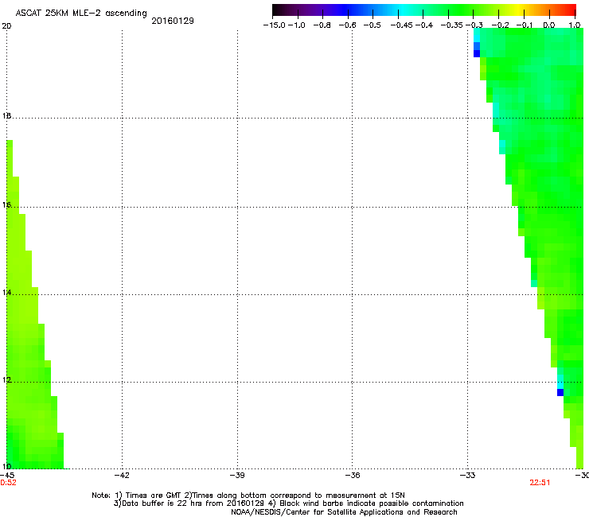Click the latitude axis label 12
Image resolution: width=589 pixels, height=517 pixels.
tap(6, 380)
